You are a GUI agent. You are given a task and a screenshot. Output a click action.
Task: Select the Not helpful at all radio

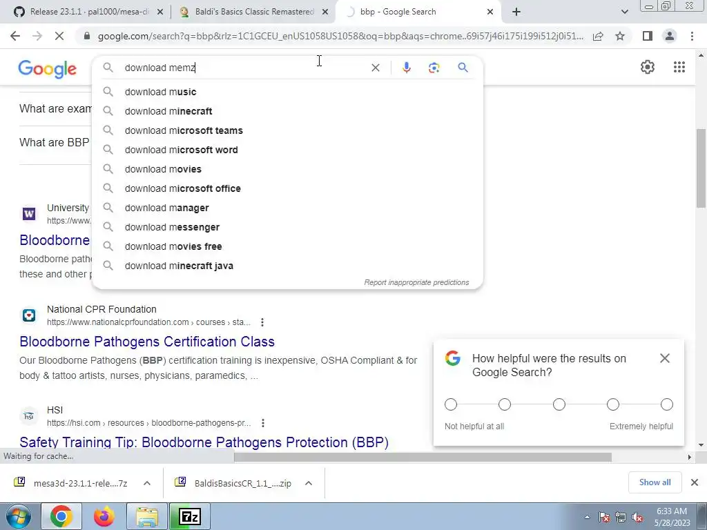(x=451, y=404)
